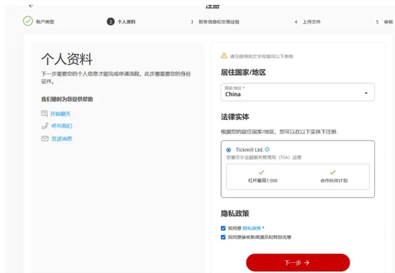This screenshot has height=273, width=395.
Task: Click the green check above 合作伙伴计划
Action: [x=333, y=172]
